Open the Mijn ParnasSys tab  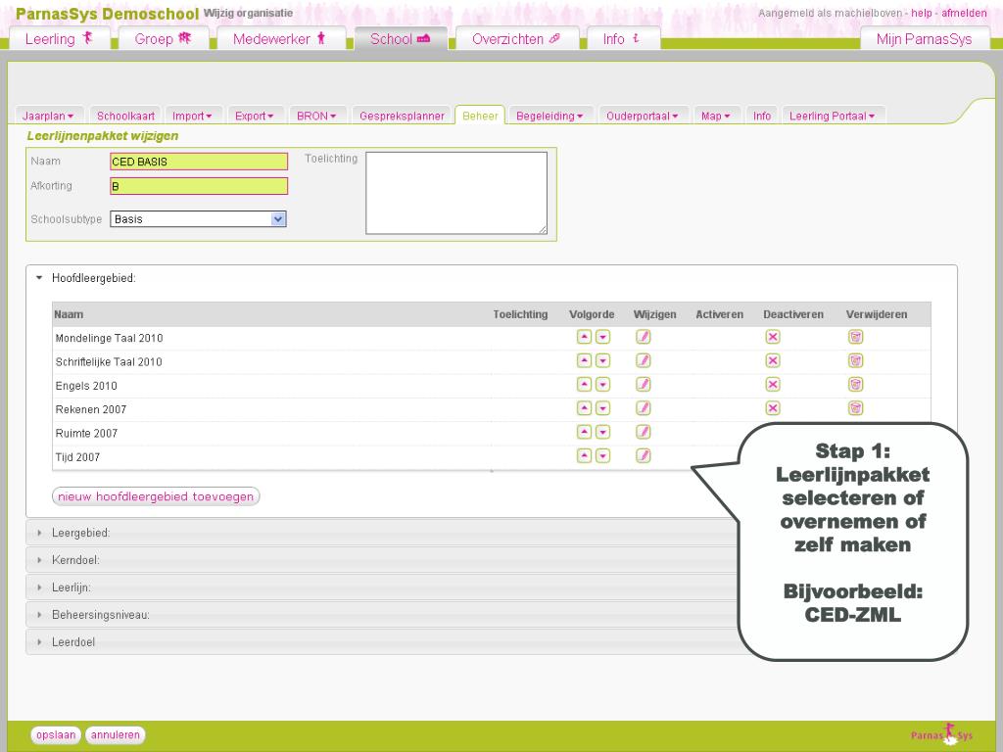click(924, 38)
